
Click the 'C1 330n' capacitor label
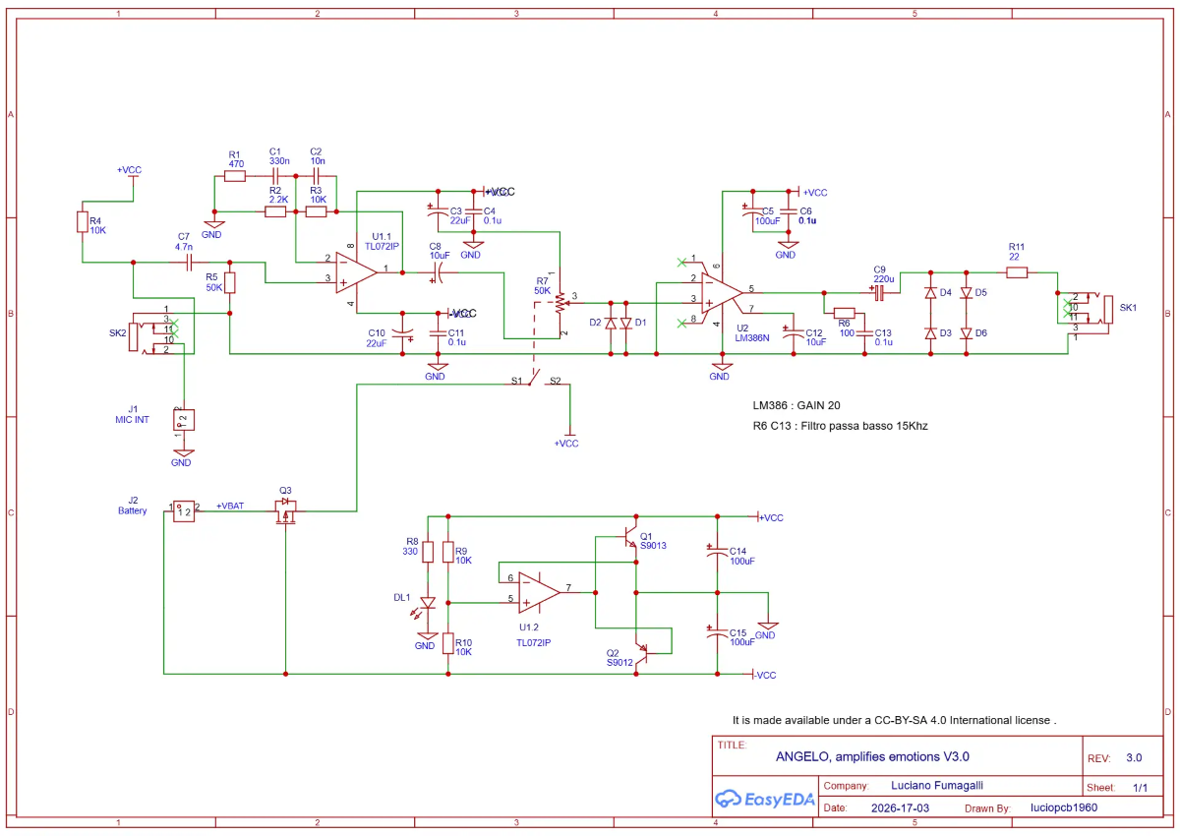coord(279,155)
